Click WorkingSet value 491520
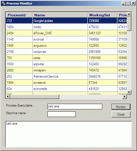This screenshot has width=137, height=151. pos(102,89)
